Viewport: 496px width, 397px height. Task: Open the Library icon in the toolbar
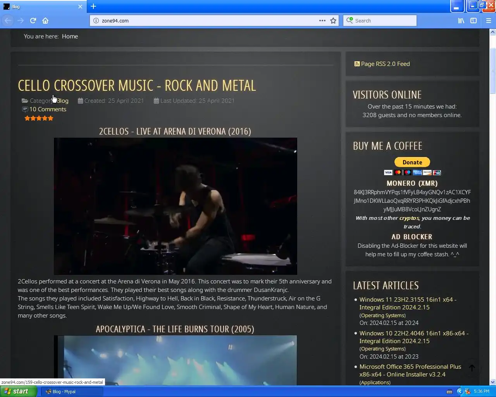(x=461, y=21)
